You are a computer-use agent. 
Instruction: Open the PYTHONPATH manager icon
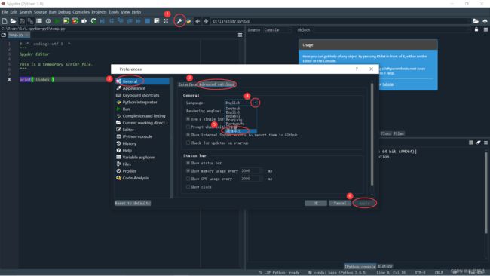(188, 21)
